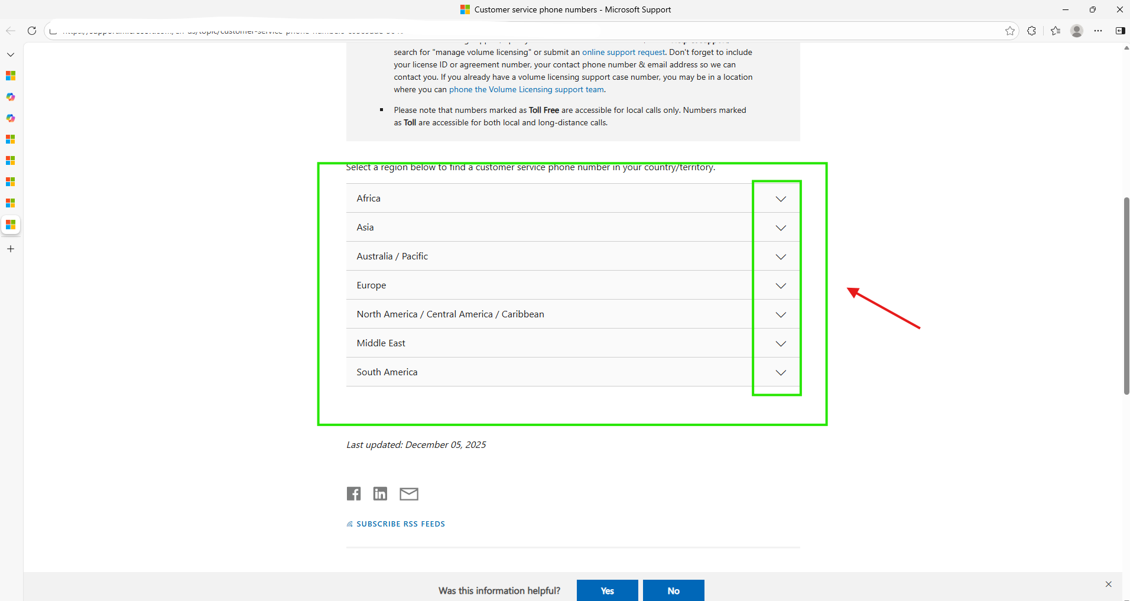This screenshot has width=1130, height=601.
Task: Expand the South America section
Action: click(573, 372)
